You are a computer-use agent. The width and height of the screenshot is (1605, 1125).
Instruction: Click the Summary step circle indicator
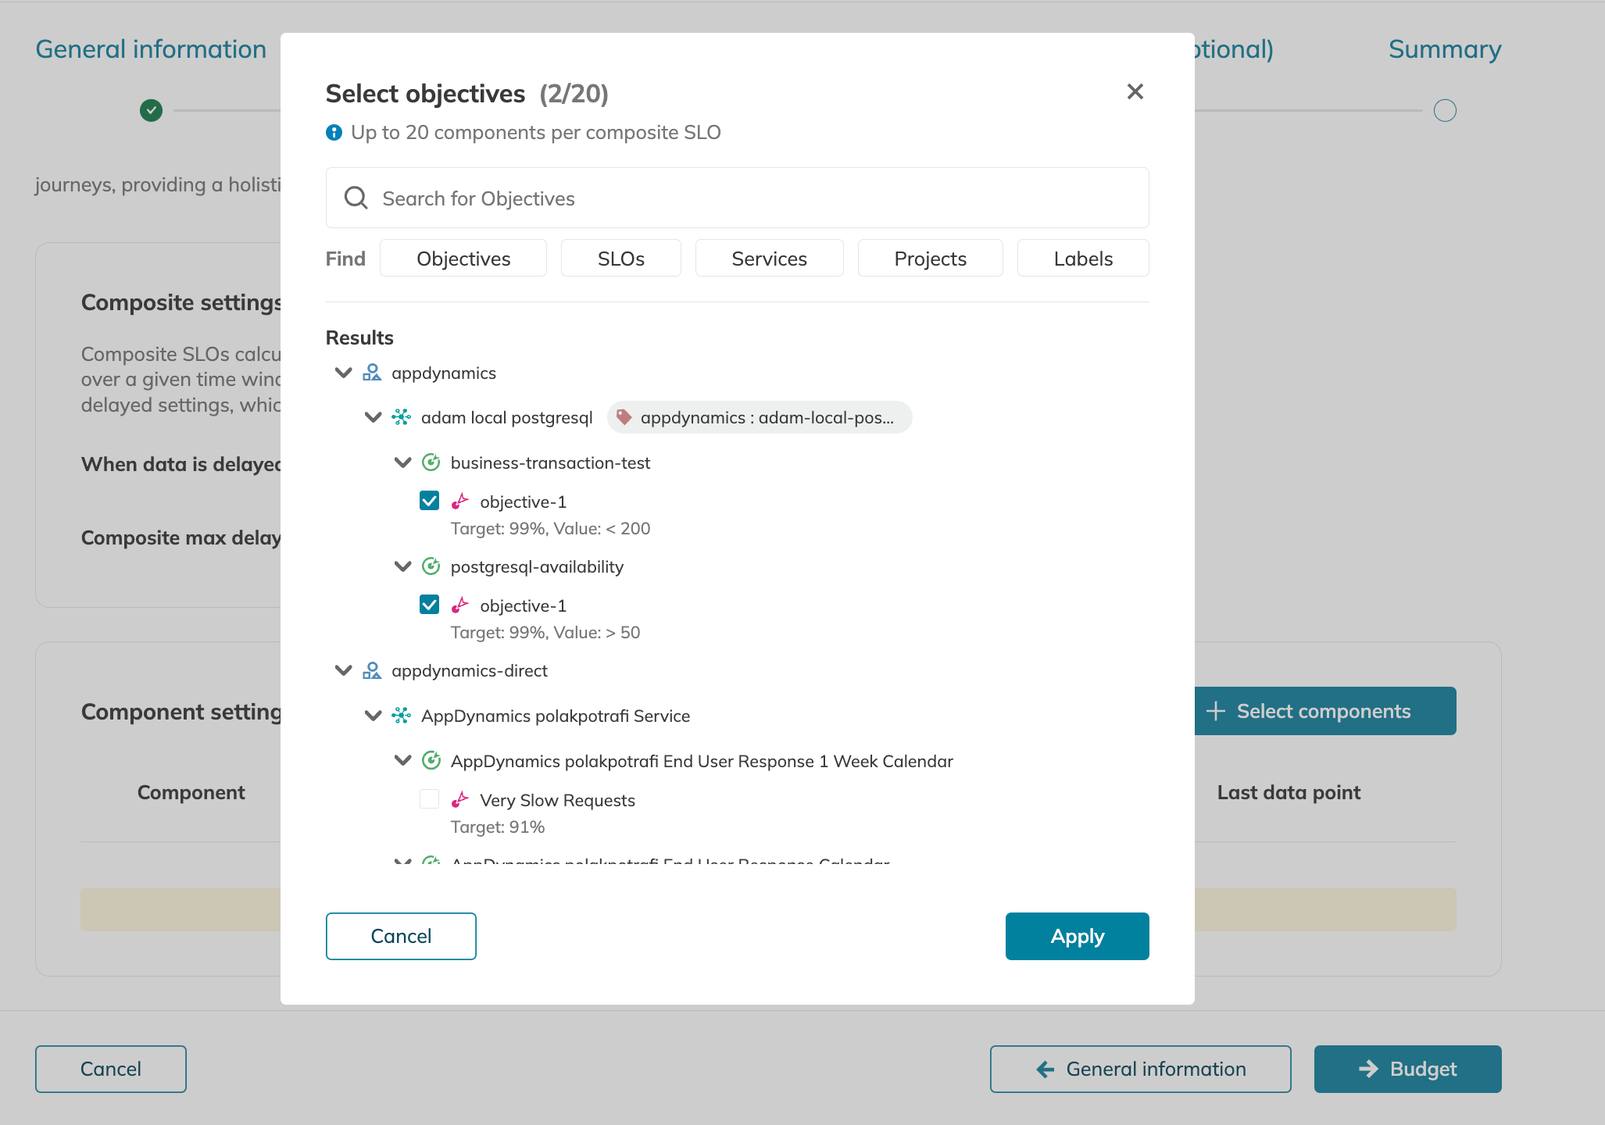(x=1445, y=110)
